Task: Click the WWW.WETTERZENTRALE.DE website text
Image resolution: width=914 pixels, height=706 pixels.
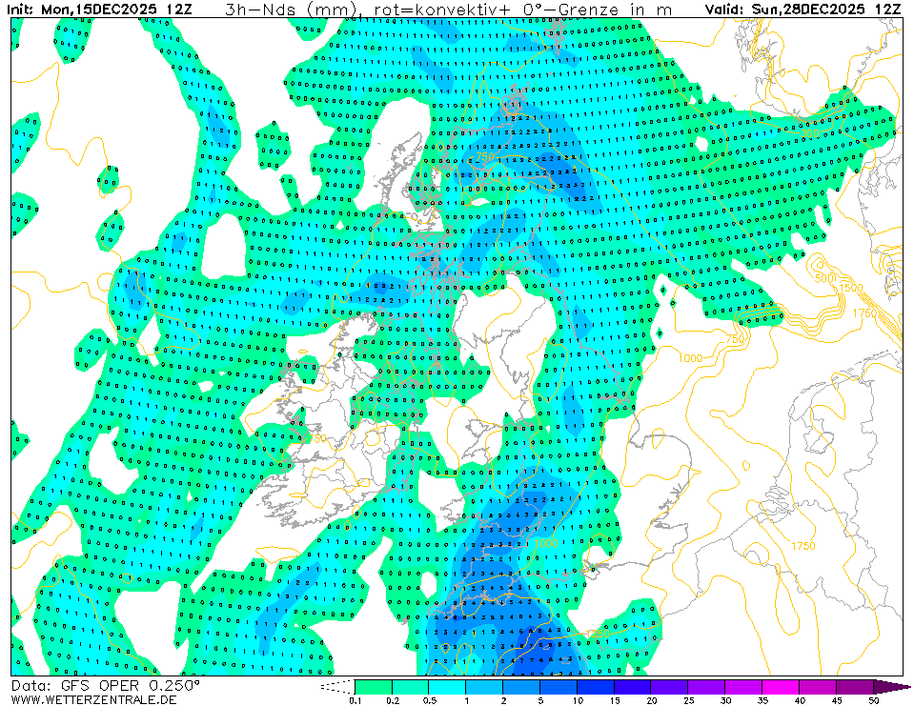Action: (x=92, y=699)
